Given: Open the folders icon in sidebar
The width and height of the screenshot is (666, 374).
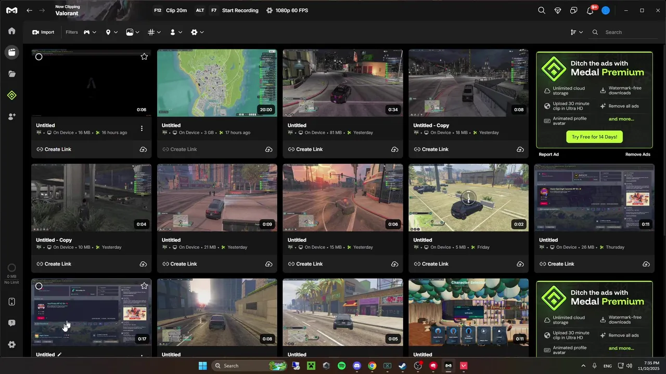Looking at the screenshot, I should (x=11, y=74).
